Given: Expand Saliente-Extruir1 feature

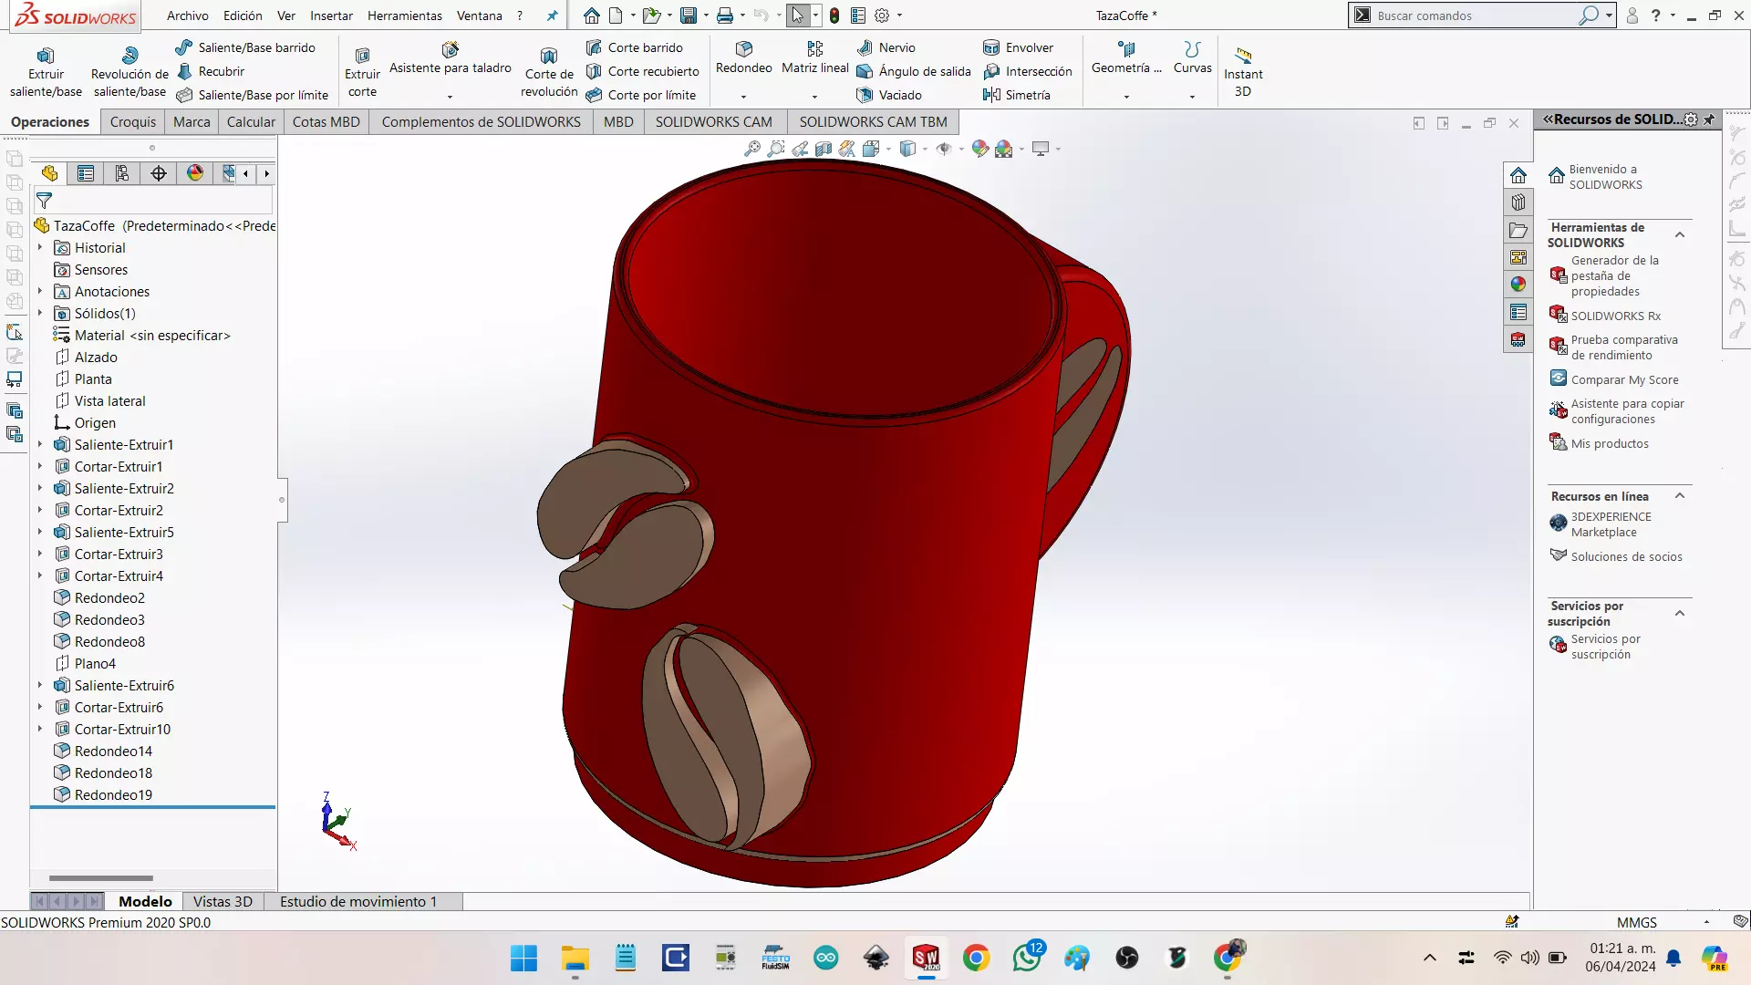Looking at the screenshot, I should coord(40,444).
